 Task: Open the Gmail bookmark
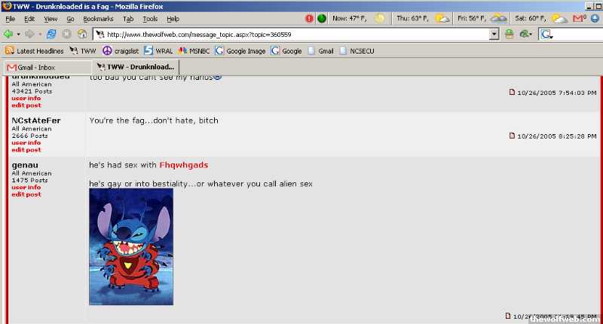(320, 50)
